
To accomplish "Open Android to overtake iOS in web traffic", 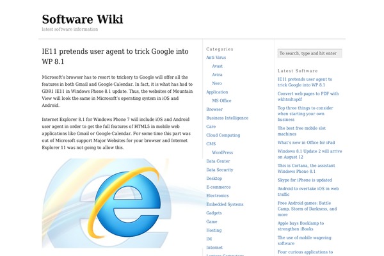I will pos(308,191).
